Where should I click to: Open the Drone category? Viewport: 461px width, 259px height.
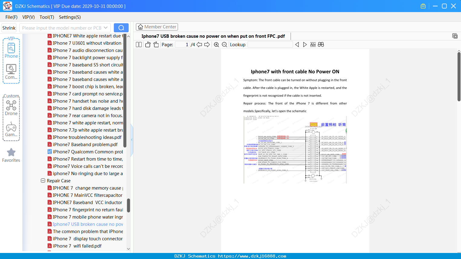(11, 108)
